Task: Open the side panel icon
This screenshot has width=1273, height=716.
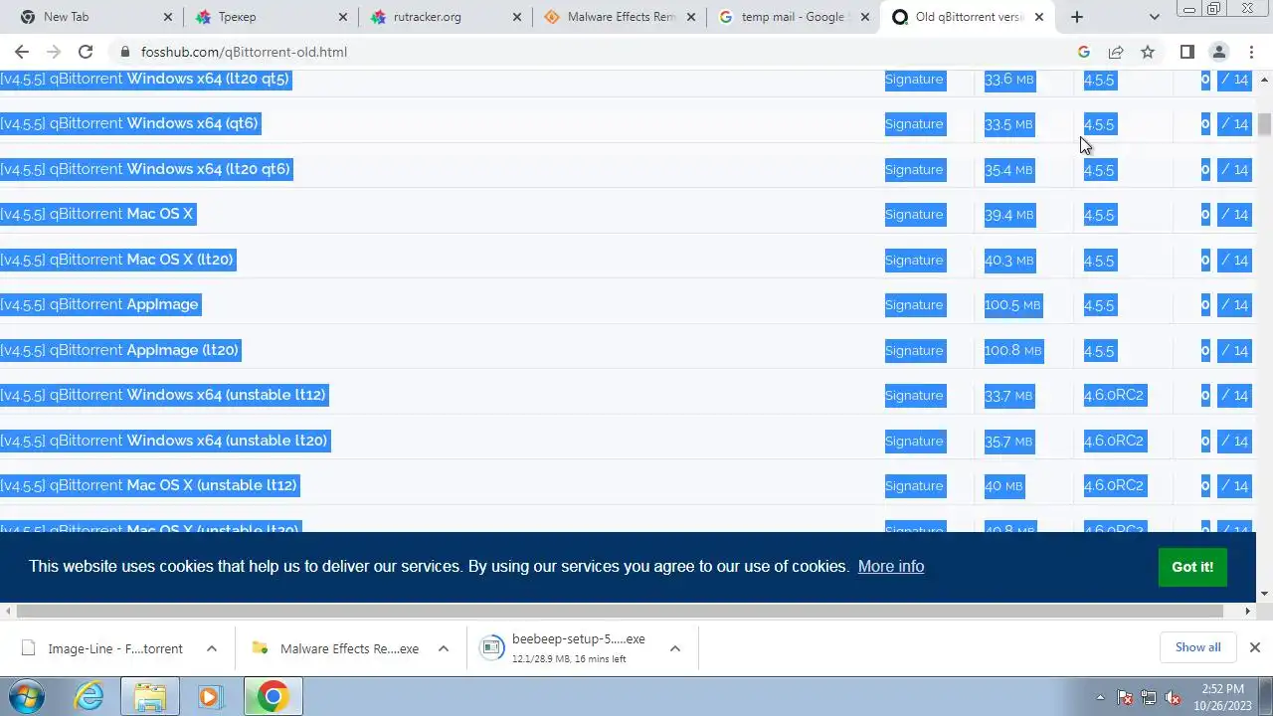Action: (x=1186, y=52)
